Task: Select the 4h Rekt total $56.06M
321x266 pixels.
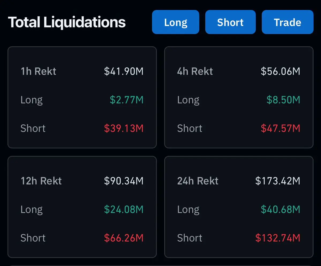Action: tap(280, 71)
